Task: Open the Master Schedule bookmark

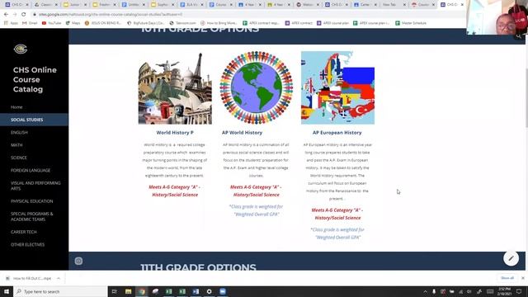Action: click(411, 23)
